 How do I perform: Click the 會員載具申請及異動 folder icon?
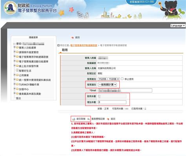click(x=17, y=93)
